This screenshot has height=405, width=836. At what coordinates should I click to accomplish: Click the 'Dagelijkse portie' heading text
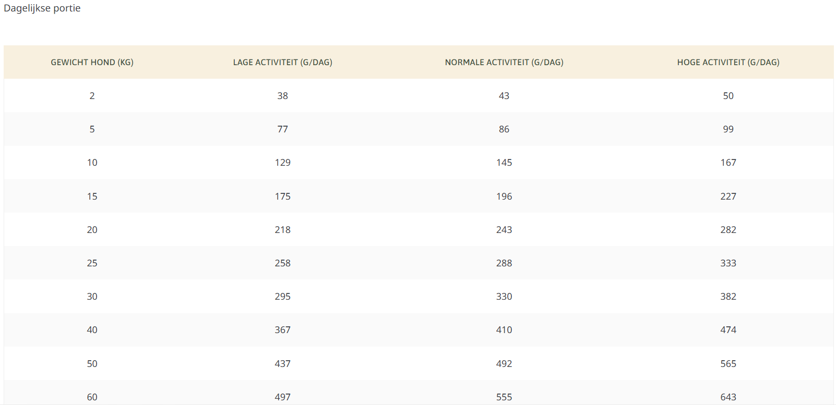(42, 8)
